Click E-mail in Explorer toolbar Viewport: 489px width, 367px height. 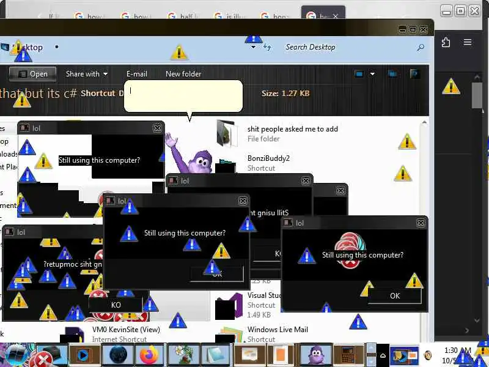pos(136,74)
